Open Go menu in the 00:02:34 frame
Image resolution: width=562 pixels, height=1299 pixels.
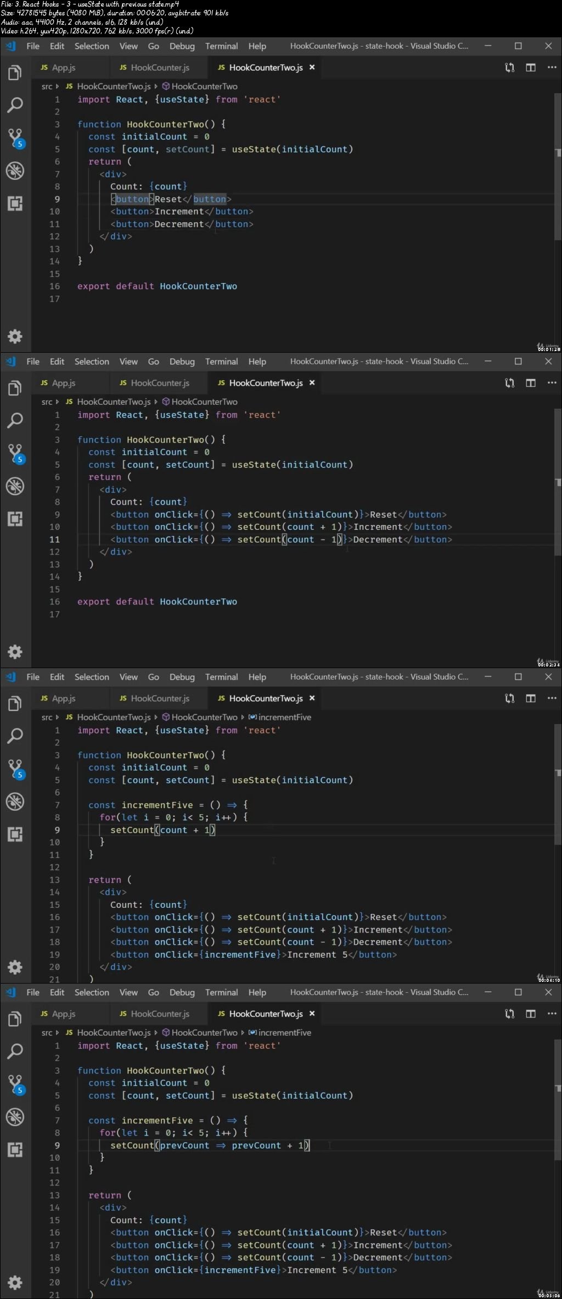click(x=154, y=362)
